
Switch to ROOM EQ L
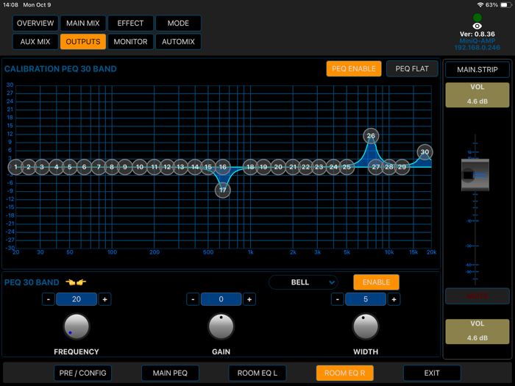coord(257,374)
